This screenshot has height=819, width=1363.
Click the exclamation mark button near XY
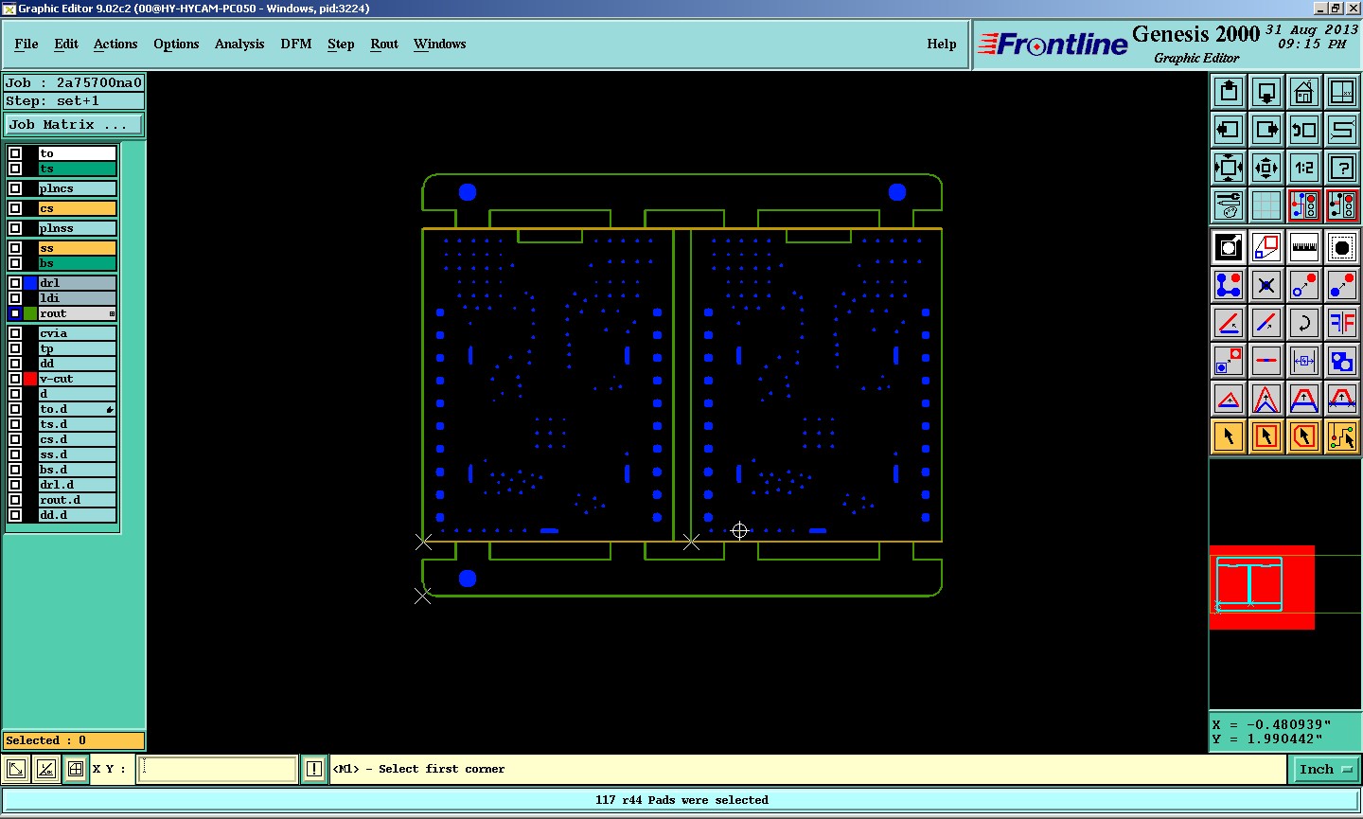tap(314, 769)
